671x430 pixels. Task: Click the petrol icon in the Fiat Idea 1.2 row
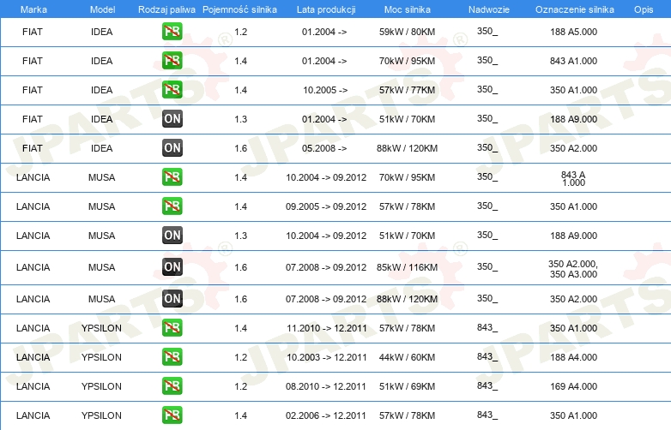[x=172, y=32]
